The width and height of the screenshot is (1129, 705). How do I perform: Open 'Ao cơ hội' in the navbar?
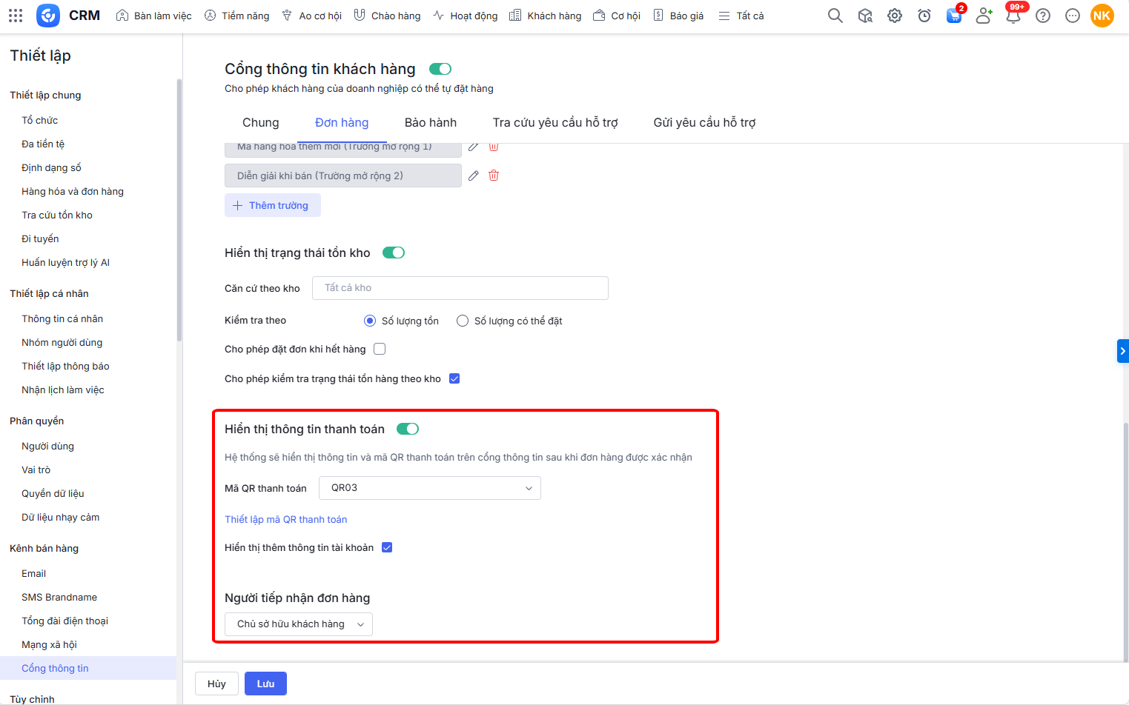point(311,16)
